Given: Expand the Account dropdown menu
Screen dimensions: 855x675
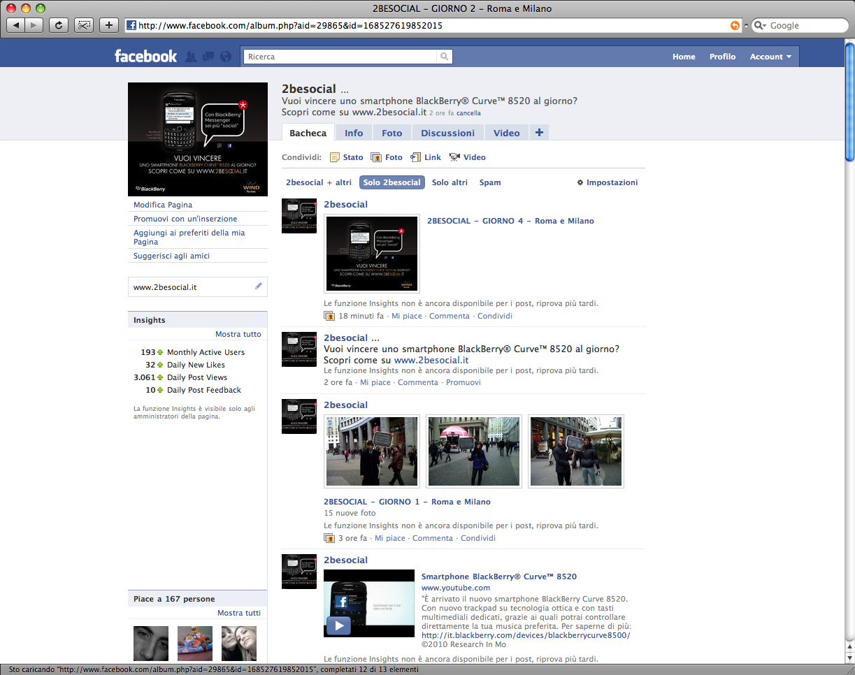Looking at the screenshot, I should click(770, 57).
